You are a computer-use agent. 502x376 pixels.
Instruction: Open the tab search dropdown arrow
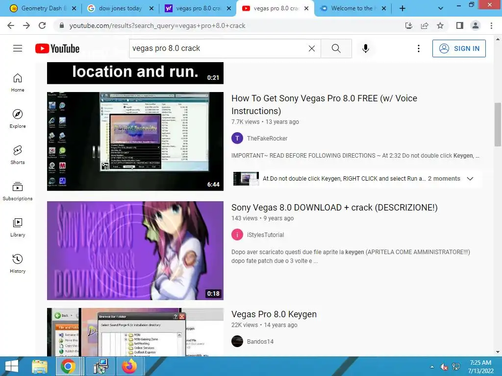(441, 8)
